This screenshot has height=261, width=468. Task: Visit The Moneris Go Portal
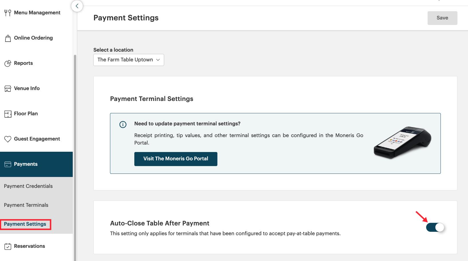(x=176, y=159)
